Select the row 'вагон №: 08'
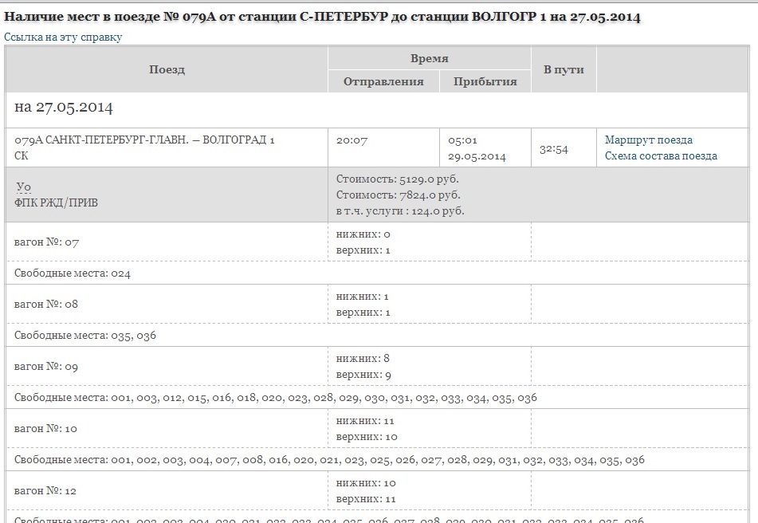The height and width of the screenshot is (523, 758). pos(47,305)
